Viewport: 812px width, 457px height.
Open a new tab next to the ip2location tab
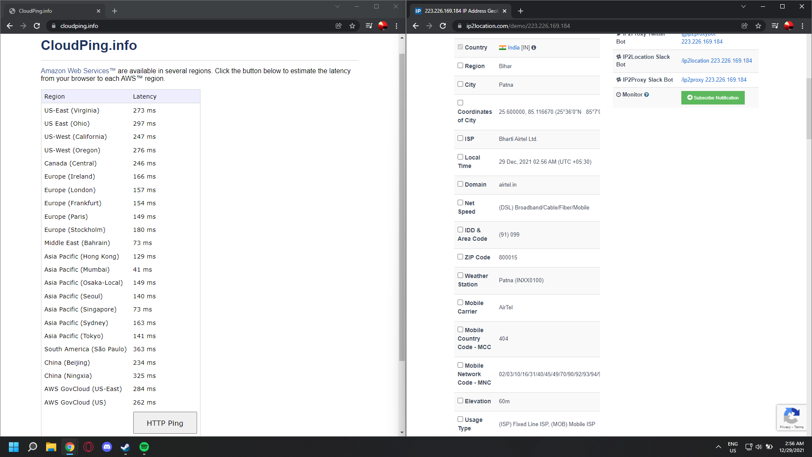click(x=521, y=11)
